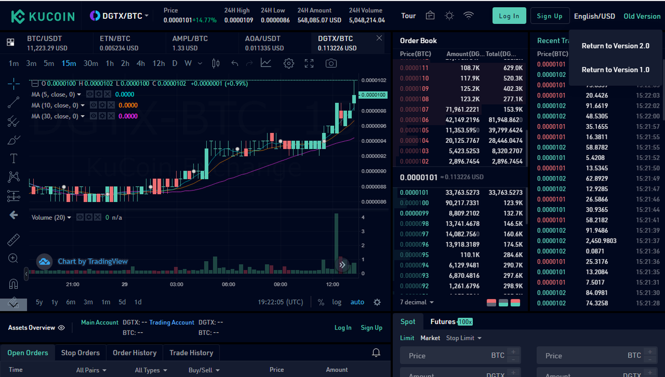
Task: Select the chart patterns tool
Action: coord(14,177)
